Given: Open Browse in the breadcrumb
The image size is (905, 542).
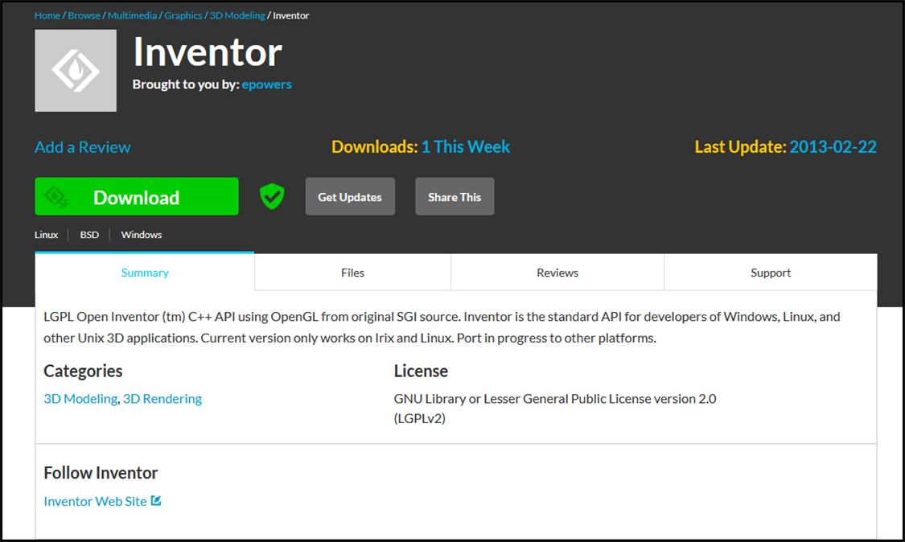Looking at the screenshot, I should (84, 15).
